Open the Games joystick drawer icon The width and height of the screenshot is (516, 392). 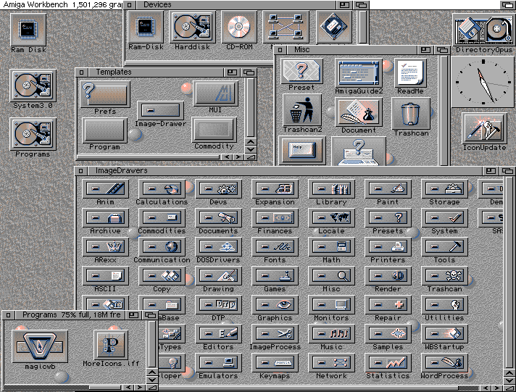(275, 276)
